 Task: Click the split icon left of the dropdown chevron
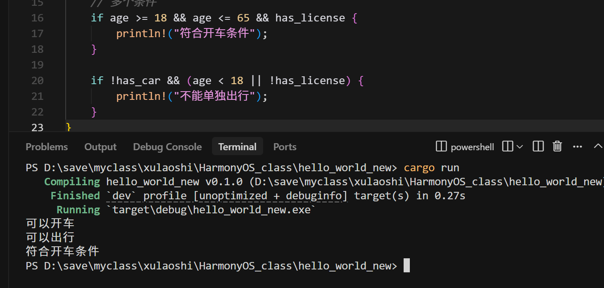coord(507,146)
